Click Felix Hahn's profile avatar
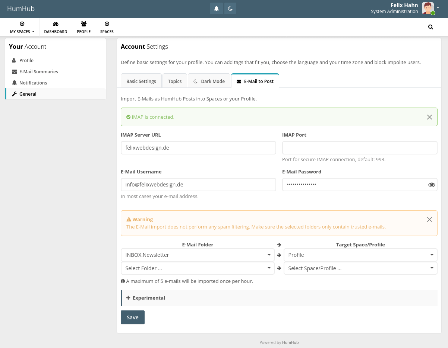Viewport: 448px width, 348px height. [x=428, y=8]
